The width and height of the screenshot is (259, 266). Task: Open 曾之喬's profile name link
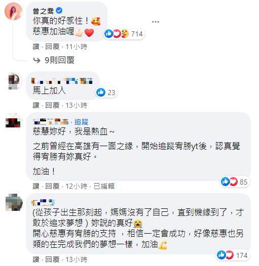(x=43, y=11)
